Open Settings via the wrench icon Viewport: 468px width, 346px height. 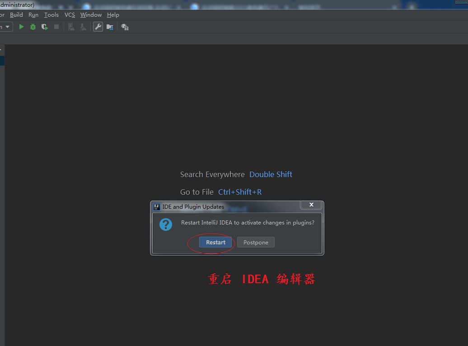(x=98, y=27)
